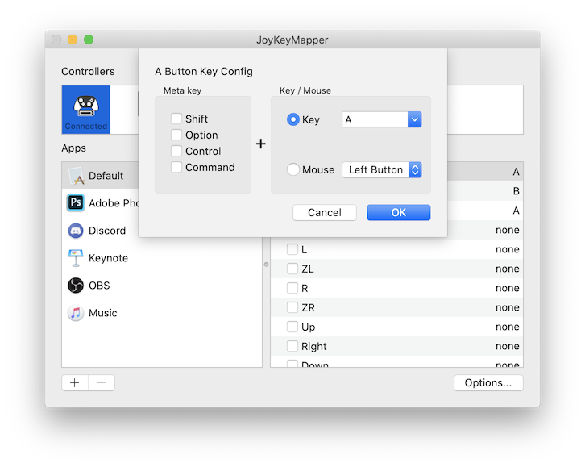Select the connected controller icon
The height and width of the screenshot is (467, 585).
86,110
